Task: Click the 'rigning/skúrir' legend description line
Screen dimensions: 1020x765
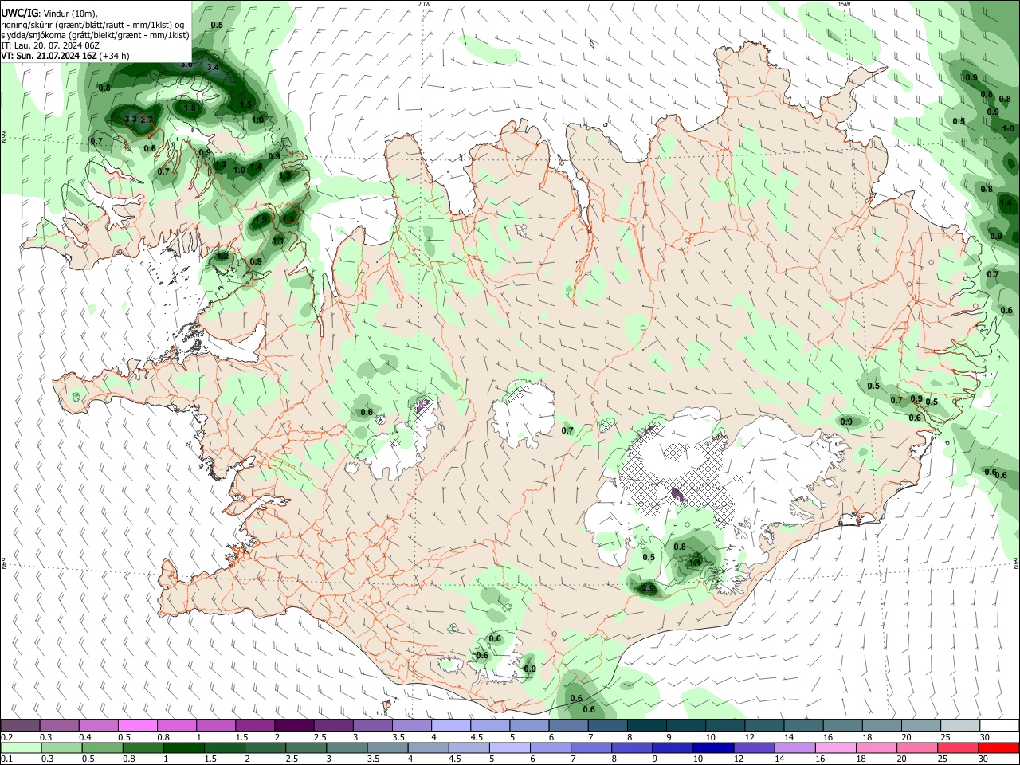Action: pos(92,24)
